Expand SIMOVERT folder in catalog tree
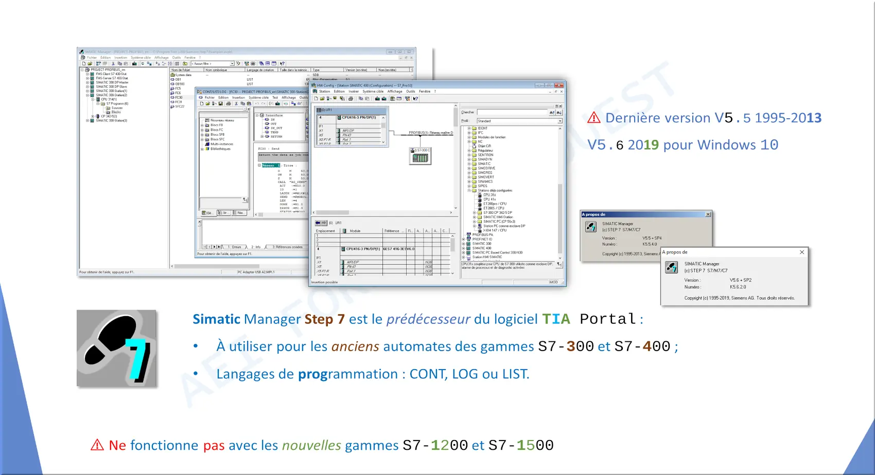Viewport: 875px width, 475px height. pos(469,177)
